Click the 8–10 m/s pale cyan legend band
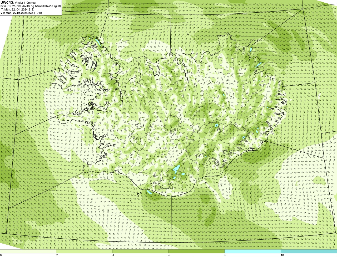This screenshot has width=337, height=257. [253, 251]
